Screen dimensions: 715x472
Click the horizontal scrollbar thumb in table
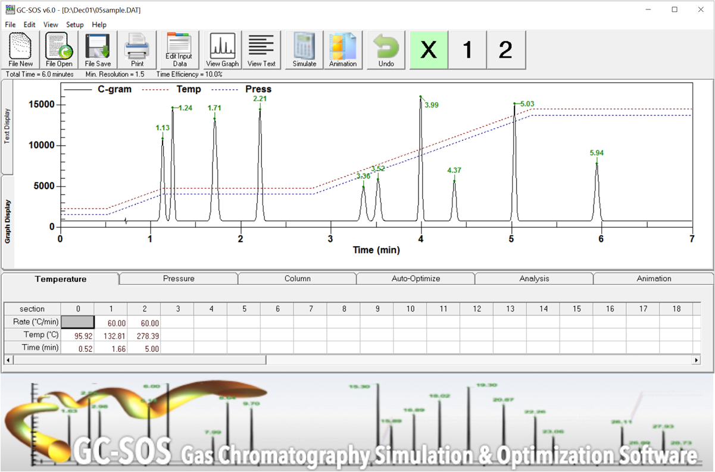(139, 360)
